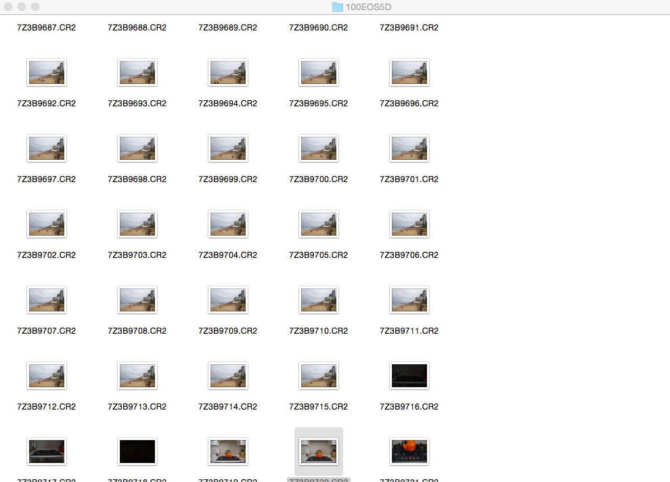Click the file name label 7Z3B9708.CR2
Screen dimensions: 670x482
click(137, 331)
